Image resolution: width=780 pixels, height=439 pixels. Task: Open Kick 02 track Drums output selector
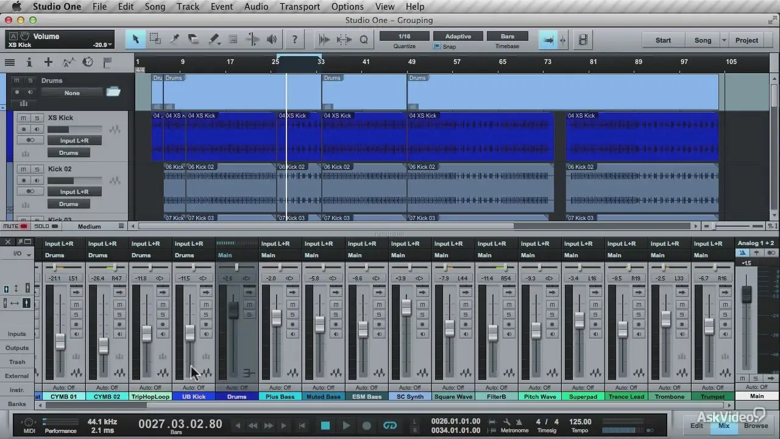pyautogui.click(x=69, y=204)
